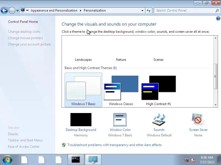This screenshot has height=165, width=221.
Task: Click the shield icon beside Troubleshoot link
Action: tap(64, 145)
